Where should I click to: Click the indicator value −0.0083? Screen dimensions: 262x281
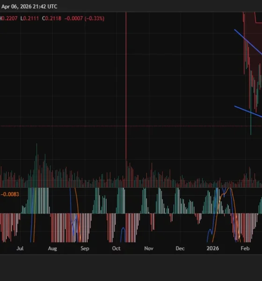coord(10,194)
